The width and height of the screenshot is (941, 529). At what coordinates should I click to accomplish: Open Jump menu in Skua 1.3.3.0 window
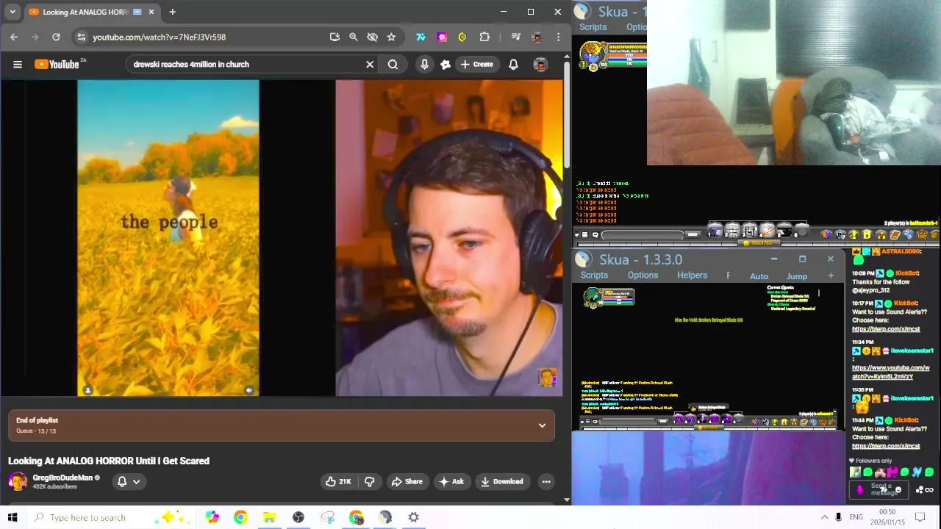[797, 276]
